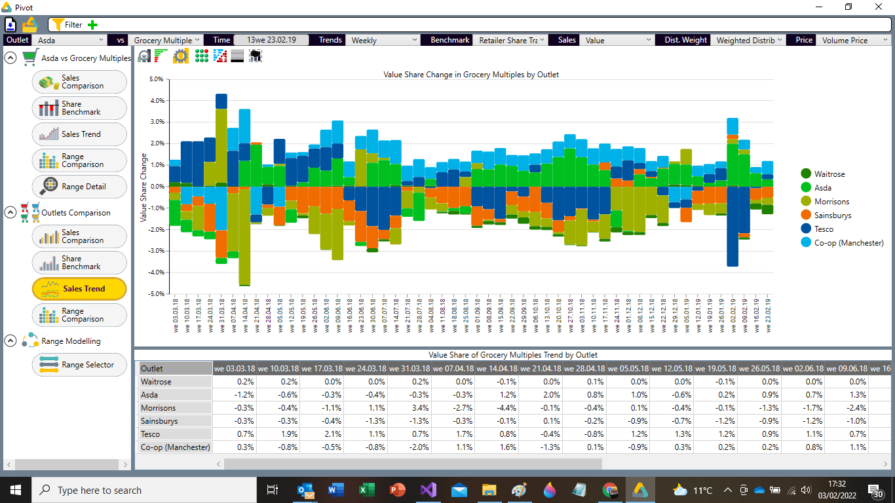Click the Task View icon in the taskbar
895x503 pixels.
click(273, 490)
